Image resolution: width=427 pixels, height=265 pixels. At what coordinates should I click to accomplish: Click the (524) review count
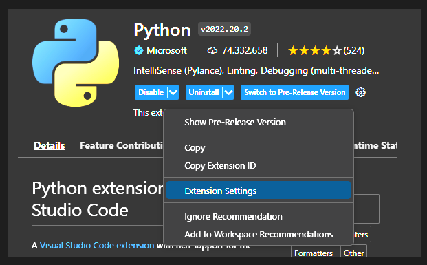tap(353, 50)
